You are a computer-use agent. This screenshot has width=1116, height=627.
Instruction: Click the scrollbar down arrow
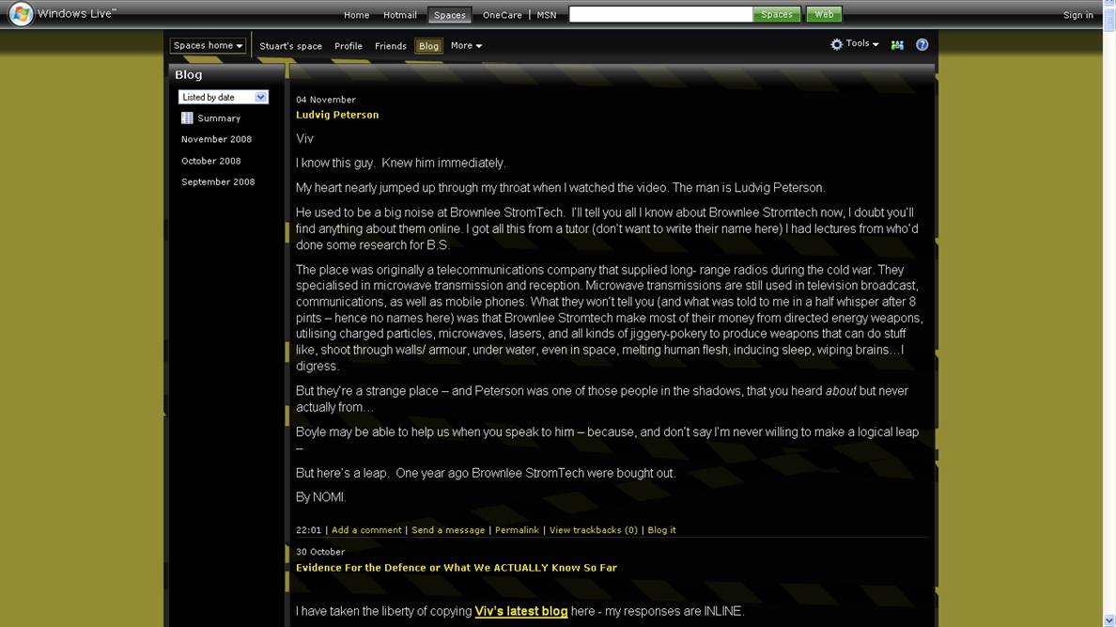coord(1109,620)
